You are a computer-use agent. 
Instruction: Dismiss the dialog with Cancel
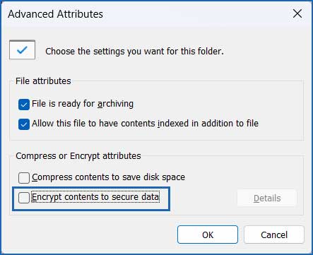click(274, 235)
